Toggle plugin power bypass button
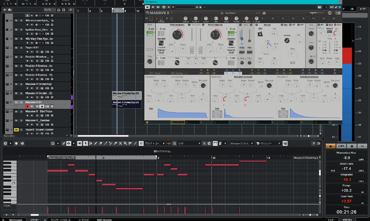This screenshot has width=370, height=221. click(147, 7)
